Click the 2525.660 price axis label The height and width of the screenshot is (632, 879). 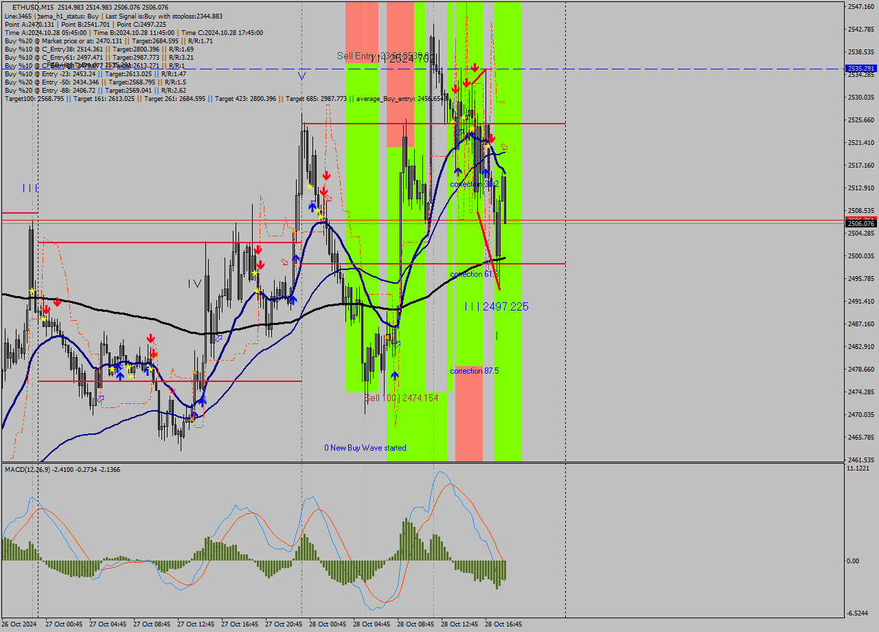pos(861,120)
